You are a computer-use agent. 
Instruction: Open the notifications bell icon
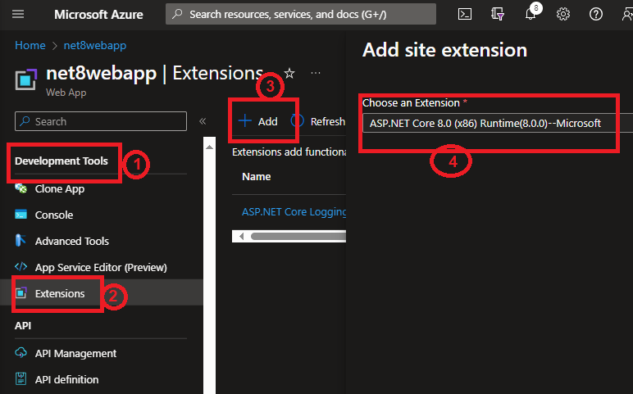531,15
